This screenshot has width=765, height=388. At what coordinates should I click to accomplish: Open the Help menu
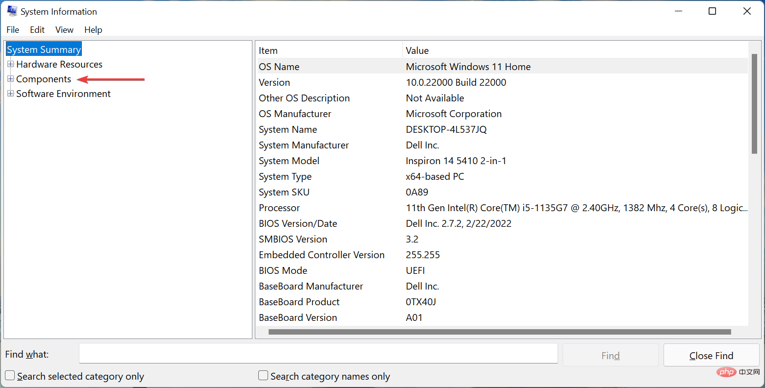pos(93,30)
